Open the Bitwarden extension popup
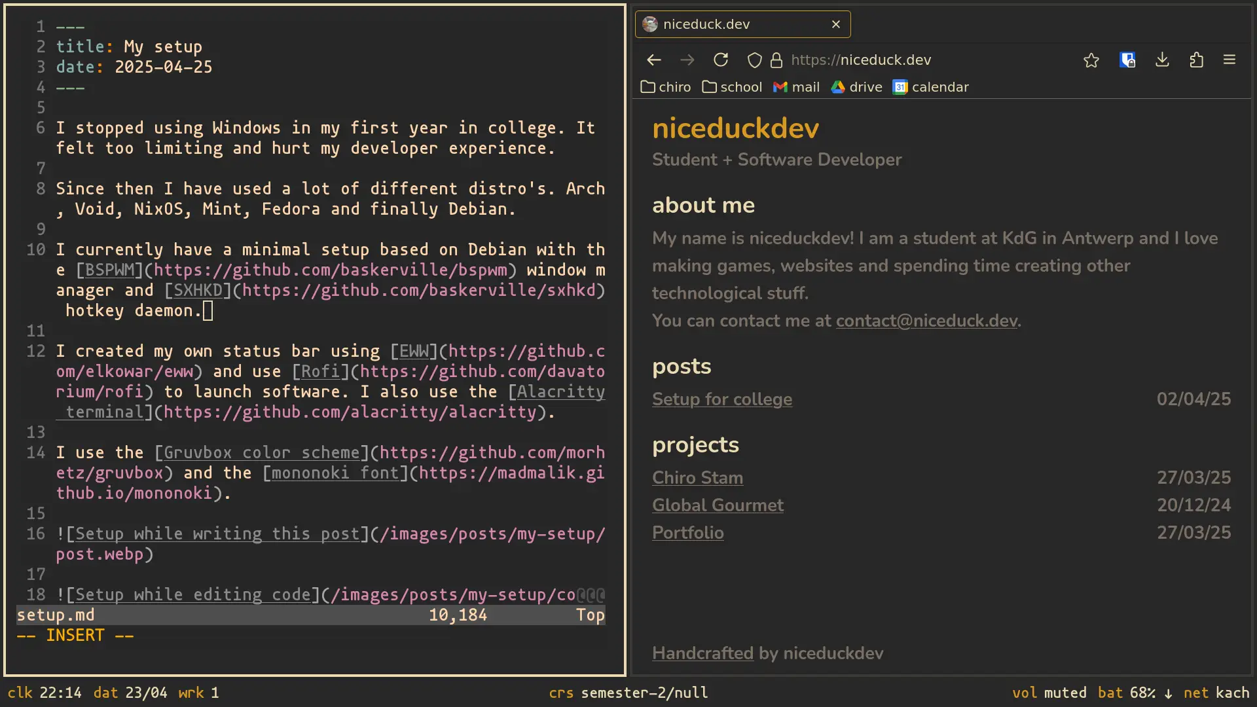Image resolution: width=1257 pixels, height=707 pixels. tap(1127, 60)
